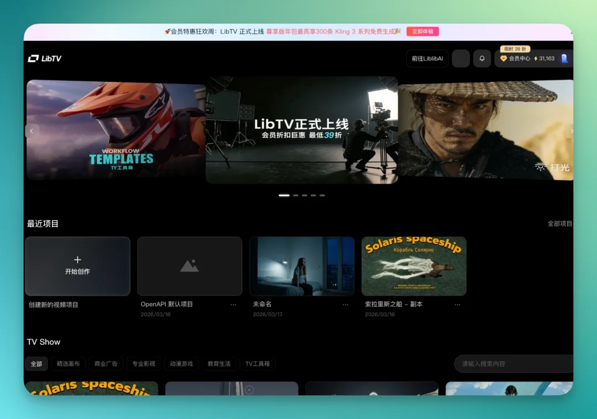Open the notification bell icon
This screenshot has width=597, height=419.
tap(481, 59)
